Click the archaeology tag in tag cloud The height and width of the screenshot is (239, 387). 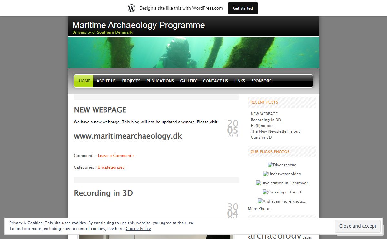(274, 235)
